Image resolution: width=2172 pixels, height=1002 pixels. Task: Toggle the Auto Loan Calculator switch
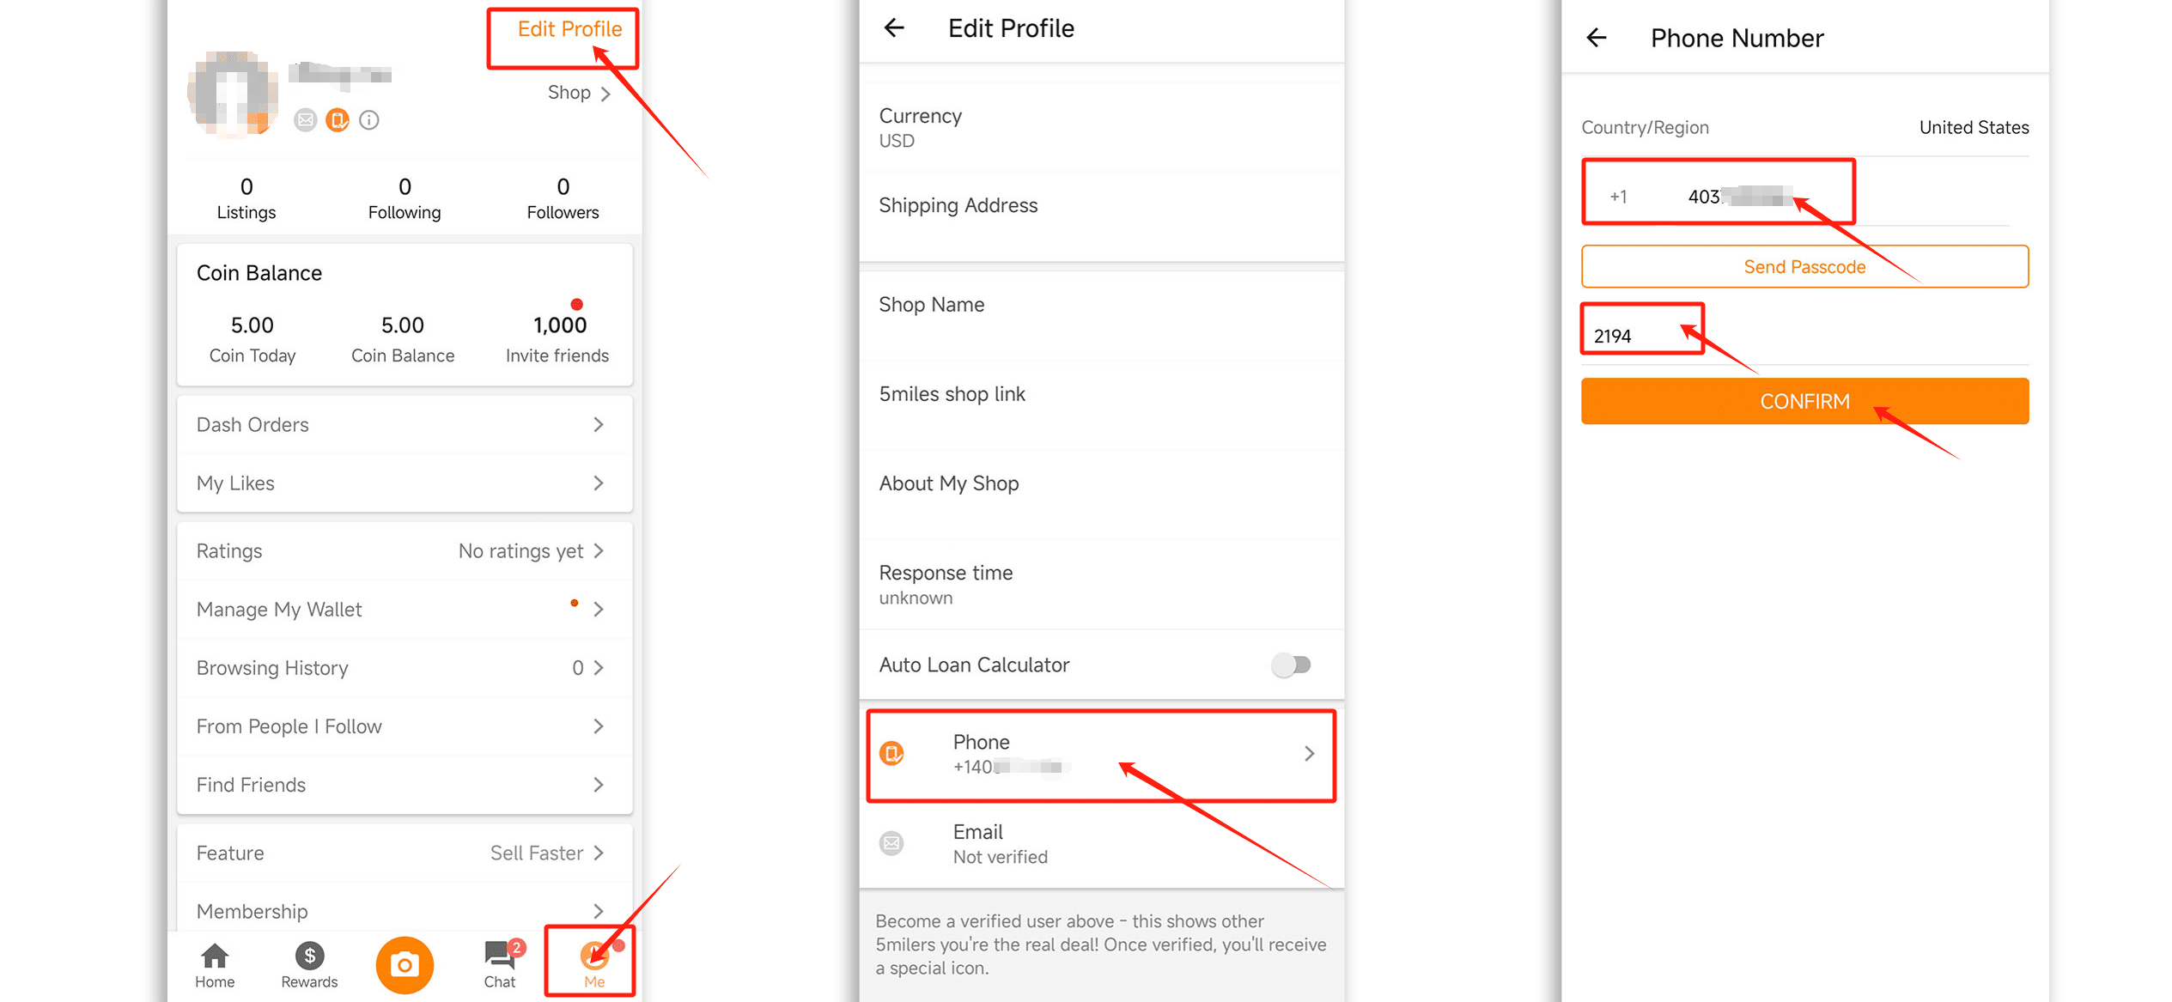pyautogui.click(x=1291, y=665)
